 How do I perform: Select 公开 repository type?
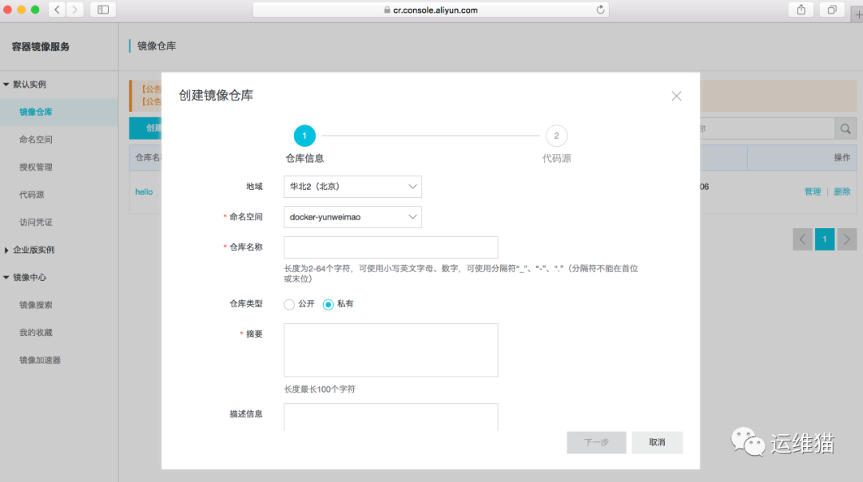pyautogui.click(x=289, y=305)
